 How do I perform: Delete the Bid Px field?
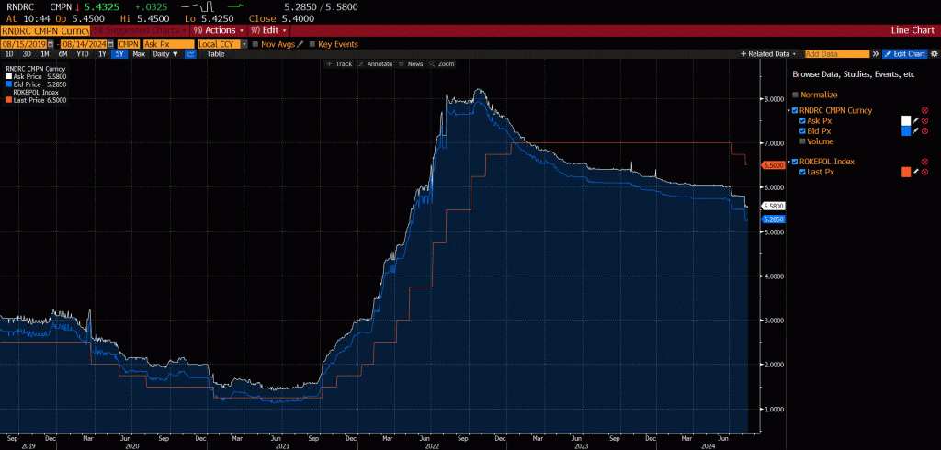924,131
